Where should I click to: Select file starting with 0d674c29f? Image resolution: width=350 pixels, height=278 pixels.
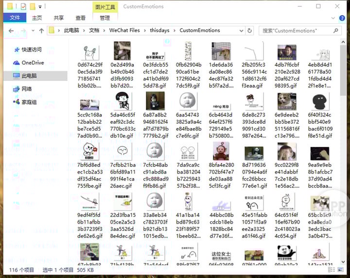click(90, 65)
